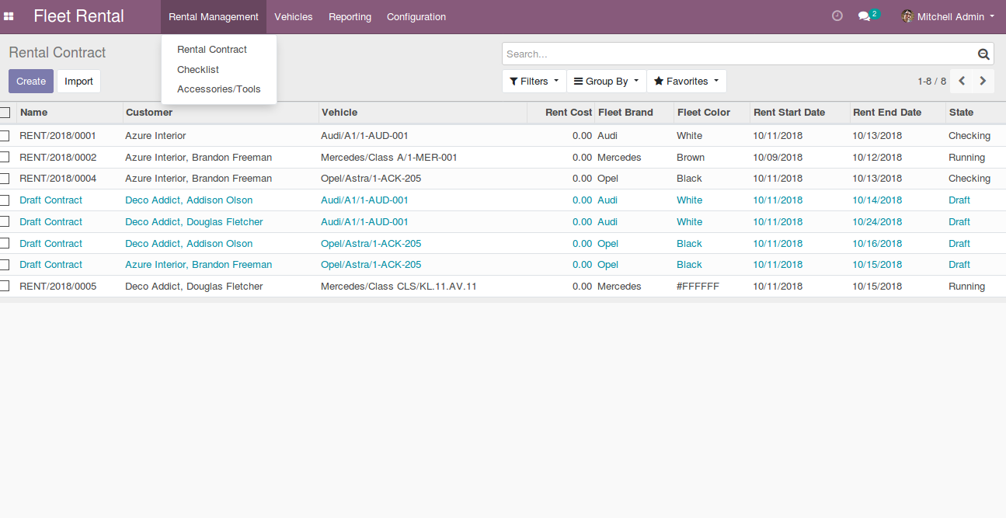
Task: Go to previous page arrow
Action: [x=962, y=81]
